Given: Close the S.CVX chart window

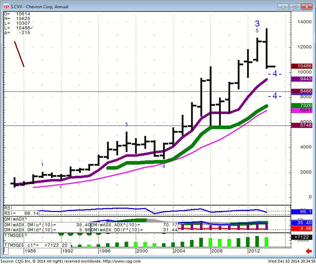Looking at the screenshot, I should point(307,7).
